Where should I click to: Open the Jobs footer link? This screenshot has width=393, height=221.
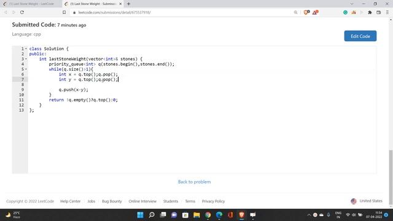pyautogui.click(x=91, y=201)
